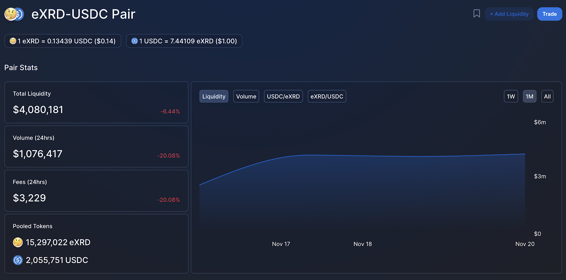
Task: Click the -6.44% liquidity change
Action: (170, 111)
